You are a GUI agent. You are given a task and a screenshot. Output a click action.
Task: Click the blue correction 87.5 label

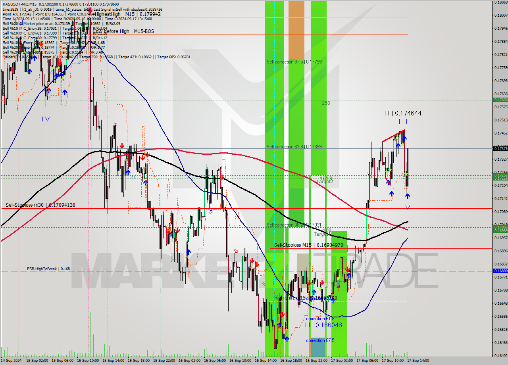[x=320, y=340]
